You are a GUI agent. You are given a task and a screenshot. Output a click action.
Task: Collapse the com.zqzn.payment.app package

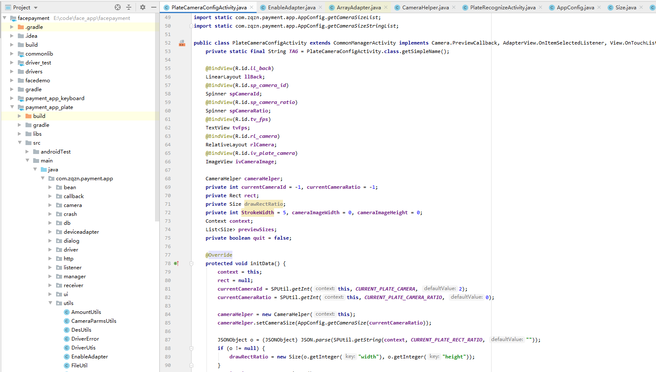pyautogui.click(x=42, y=178)
